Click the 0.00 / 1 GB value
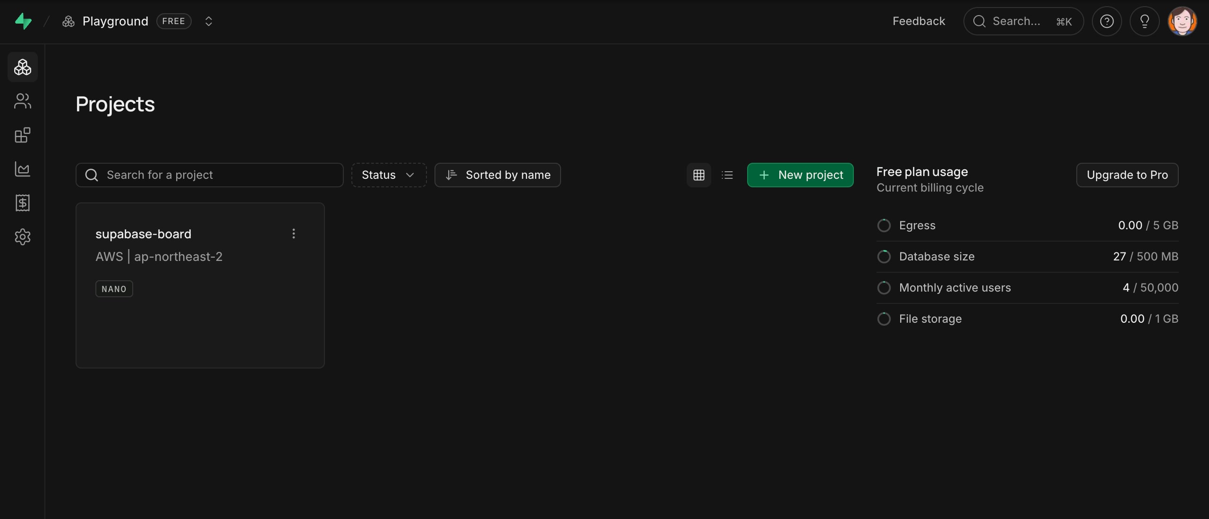 [x=1149, y=319]
